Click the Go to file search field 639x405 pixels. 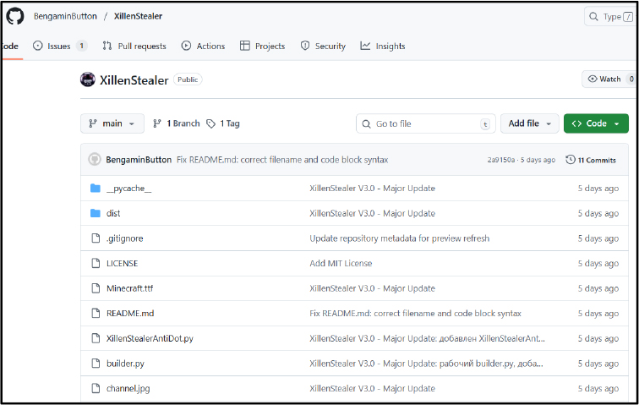pyautogui.click(x=425, y=123)
